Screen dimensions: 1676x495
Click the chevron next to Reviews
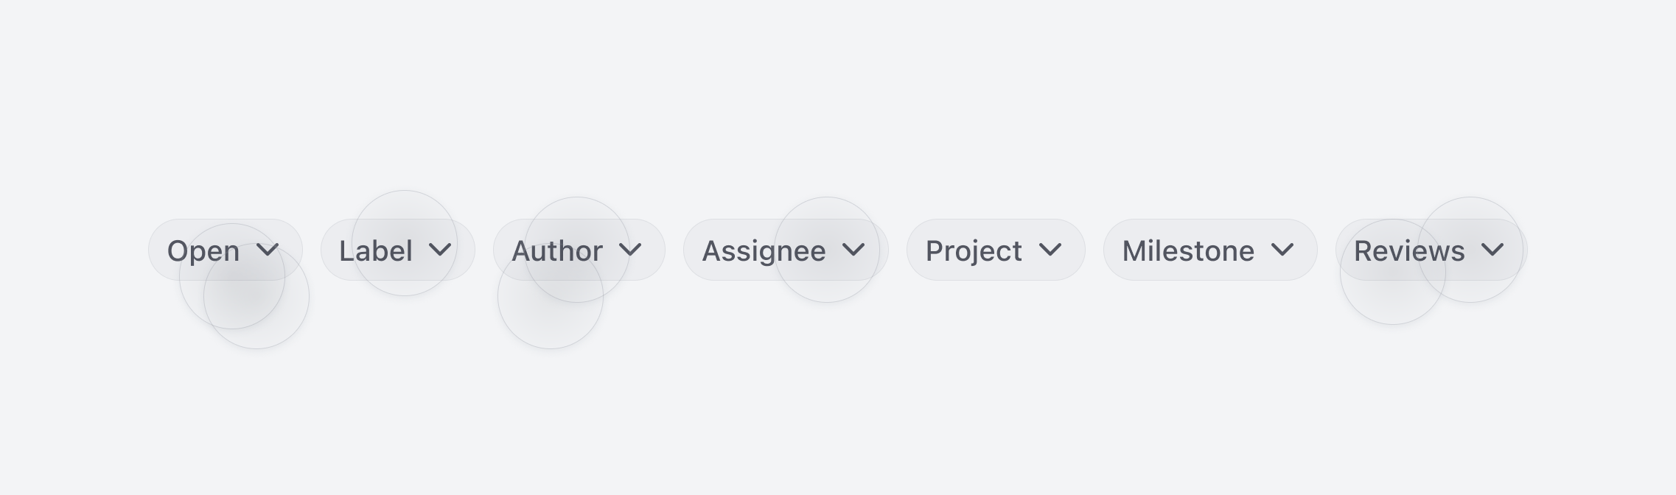pyautogui.click(x=1492, y=250)
